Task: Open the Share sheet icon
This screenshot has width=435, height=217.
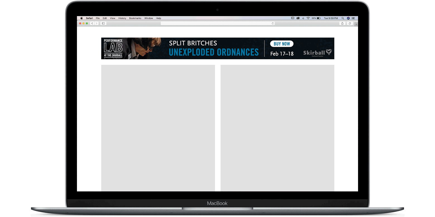Action: pos(342,23)
